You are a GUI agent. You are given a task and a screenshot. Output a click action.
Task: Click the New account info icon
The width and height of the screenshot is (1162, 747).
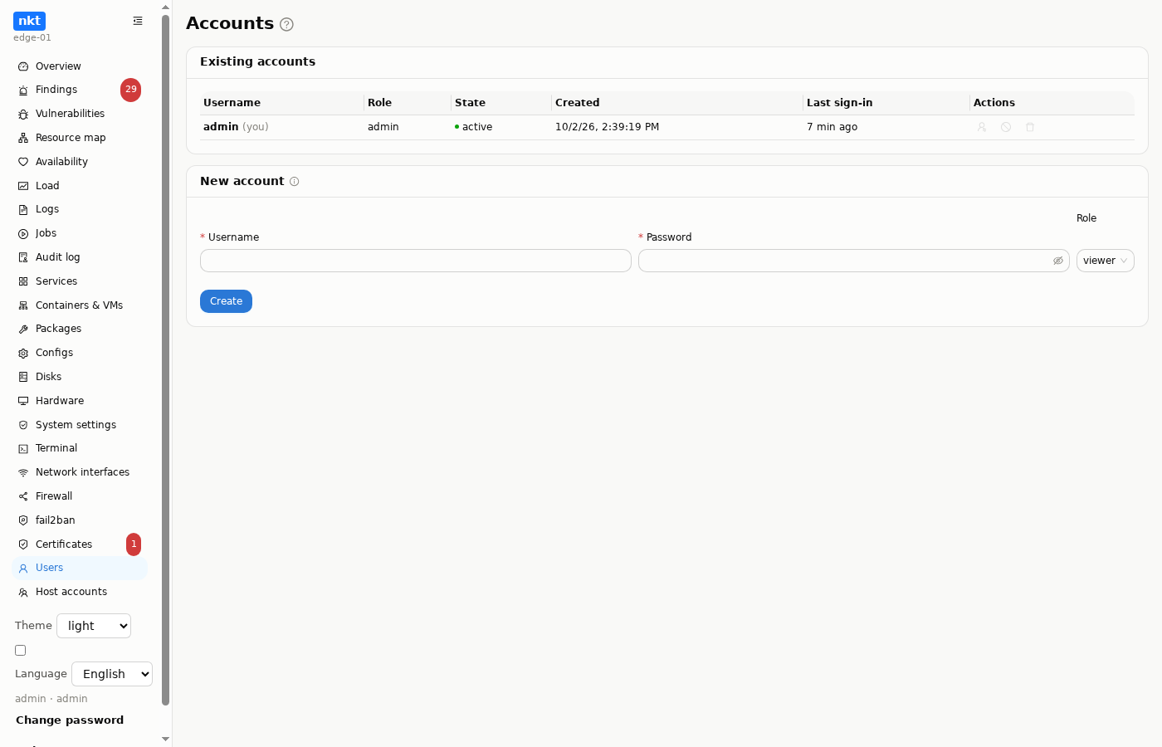coord(294,182)
